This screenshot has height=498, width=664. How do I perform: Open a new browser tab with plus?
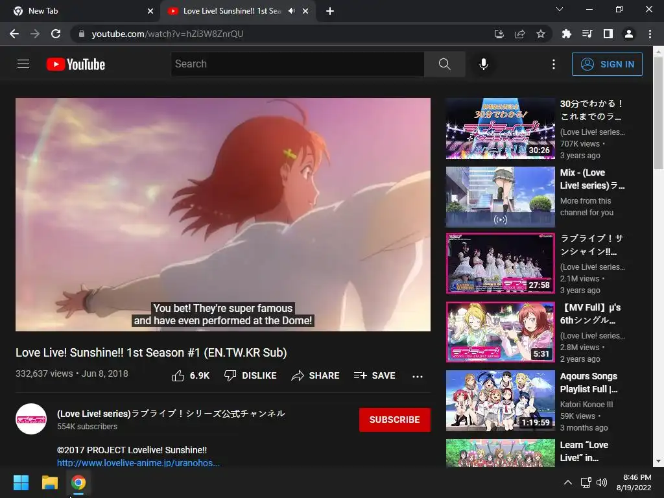pos(330,11)
